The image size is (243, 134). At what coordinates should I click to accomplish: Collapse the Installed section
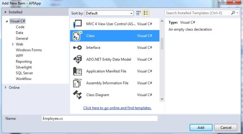pos(5,12)
